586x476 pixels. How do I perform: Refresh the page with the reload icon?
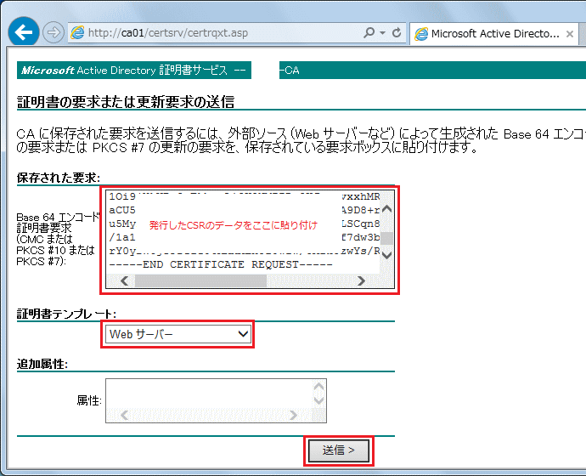point(397,33)
